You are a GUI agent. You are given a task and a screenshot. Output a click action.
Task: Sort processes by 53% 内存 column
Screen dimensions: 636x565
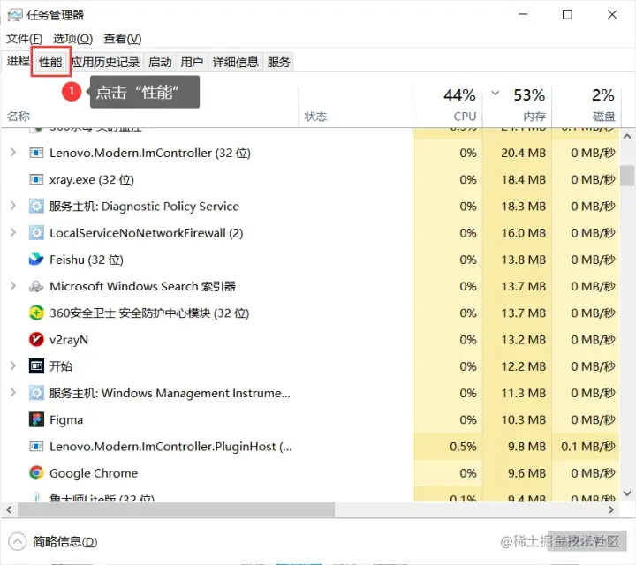coord(517,107)
